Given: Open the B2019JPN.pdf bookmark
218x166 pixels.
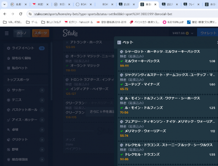Looking at the screenshot, I should pyautogui.click(x=173, y=22).
